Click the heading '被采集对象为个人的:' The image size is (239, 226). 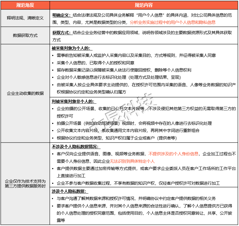click(72, 48)
